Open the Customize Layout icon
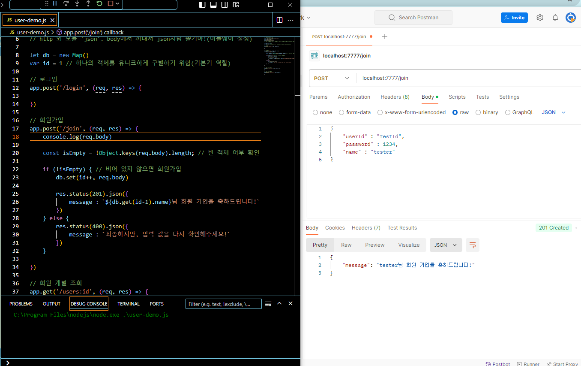The width and height of the screenshot is (581, 366). coord(236,5)
